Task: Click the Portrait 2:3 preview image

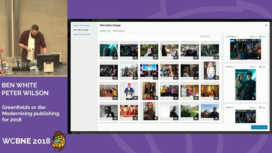Action: click(x=246, y=85)
